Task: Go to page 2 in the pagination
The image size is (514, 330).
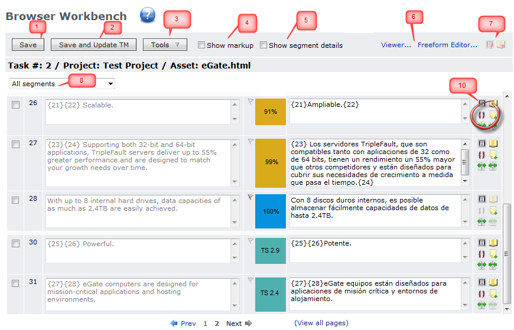Action: coord(216,324)
